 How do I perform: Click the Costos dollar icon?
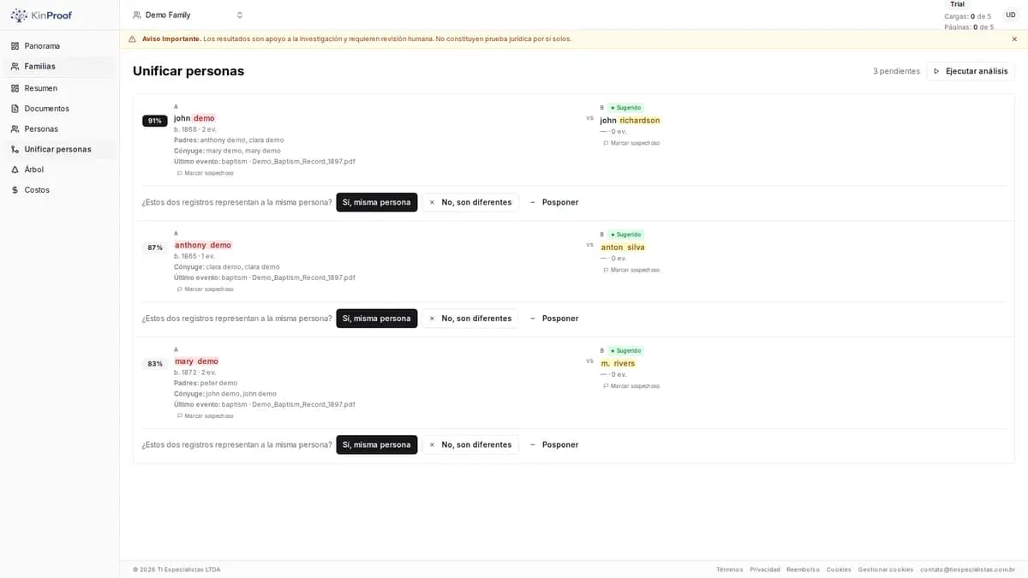(15, 190)
